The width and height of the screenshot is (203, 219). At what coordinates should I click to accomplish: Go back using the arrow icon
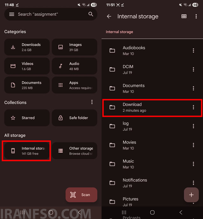click(x=109, y=16)
